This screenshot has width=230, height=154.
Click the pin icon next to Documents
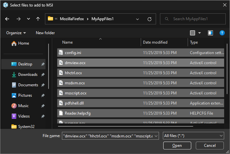point(43,85)
